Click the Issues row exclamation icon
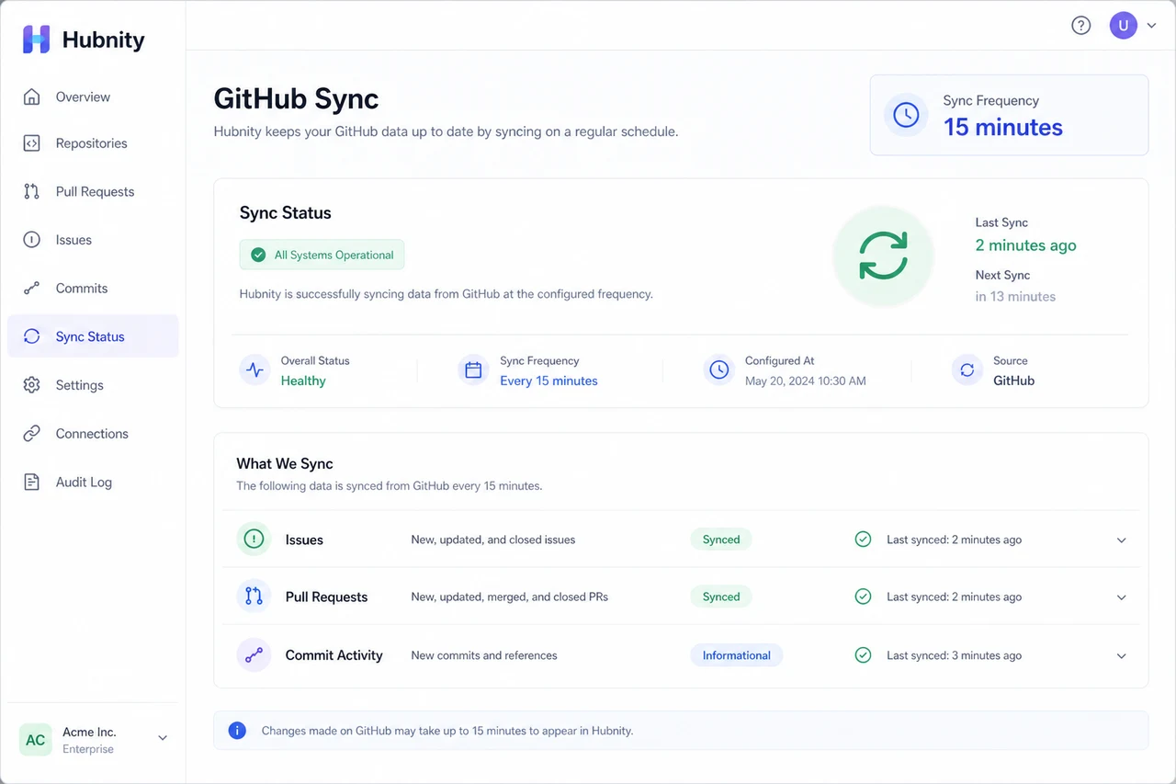Screen dimensions: 1176x784 pos(254,540)
